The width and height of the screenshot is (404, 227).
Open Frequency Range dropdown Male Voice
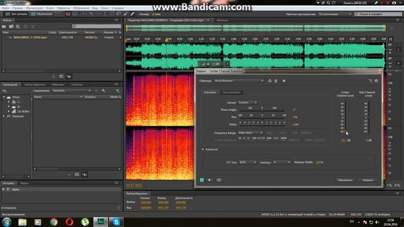click(250, 133)
